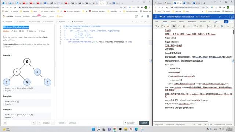Start Dictate microphone in Word ribbon
Image resolution: width=235 pixels, height=132 pixels.
[x=222, y=26]
